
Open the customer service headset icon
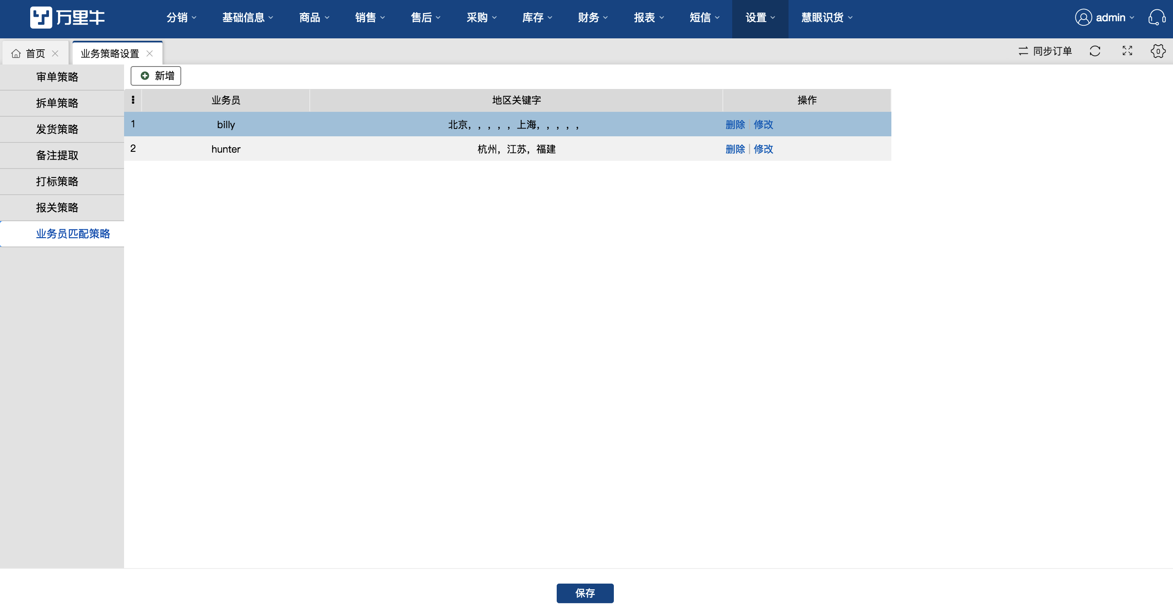coord(1156,17)
